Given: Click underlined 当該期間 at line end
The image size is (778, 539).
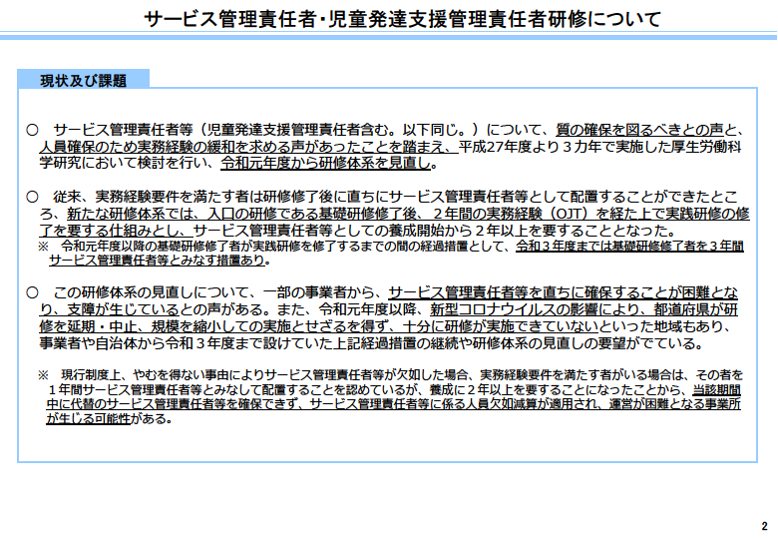Looking at the screenshot, I should tap(716, 389).
